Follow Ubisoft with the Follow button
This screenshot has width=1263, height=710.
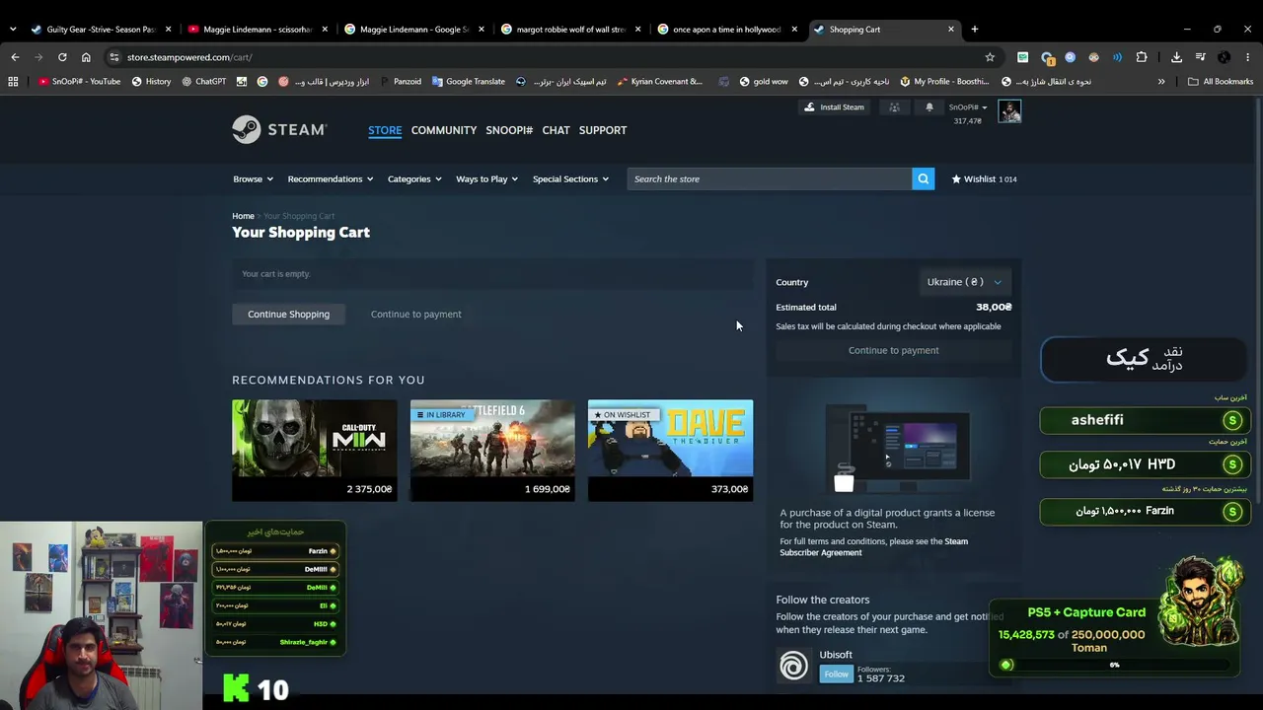pos(836,674)
